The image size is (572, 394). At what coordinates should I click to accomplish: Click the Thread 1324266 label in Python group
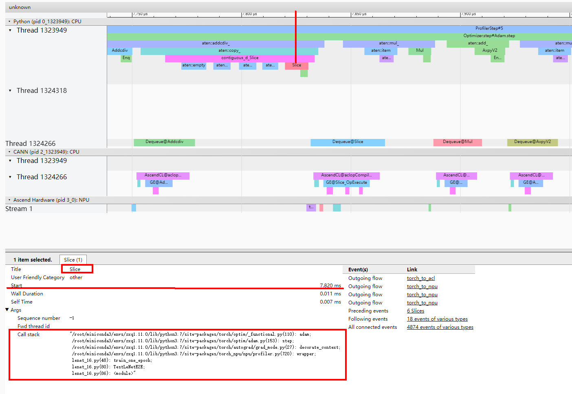click(30, 143)
